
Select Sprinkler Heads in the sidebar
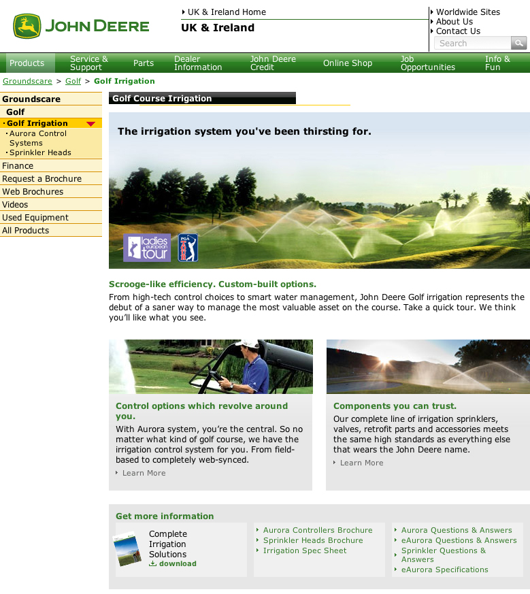40,152
